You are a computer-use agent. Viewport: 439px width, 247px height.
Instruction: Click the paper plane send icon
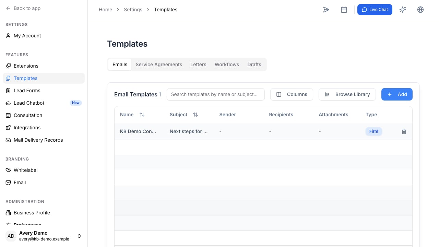point(326,10)
